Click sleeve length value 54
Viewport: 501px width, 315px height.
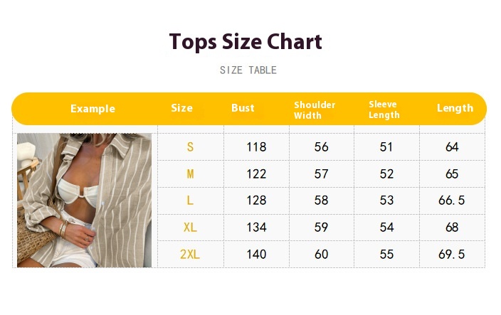coord(386,228)
